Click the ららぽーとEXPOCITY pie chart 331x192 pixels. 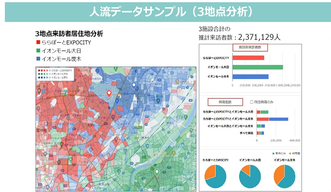215,176
